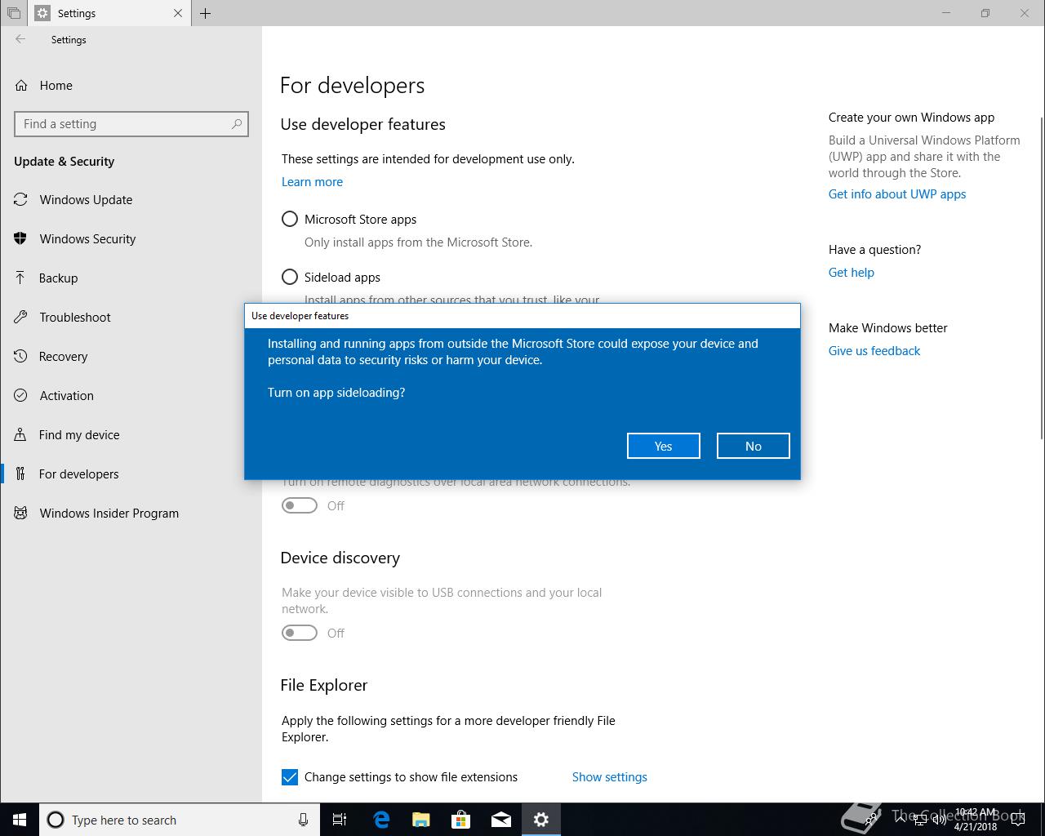Open Find my device settings page
Screen dimensions: 1045x836
[x=79, y=435]
